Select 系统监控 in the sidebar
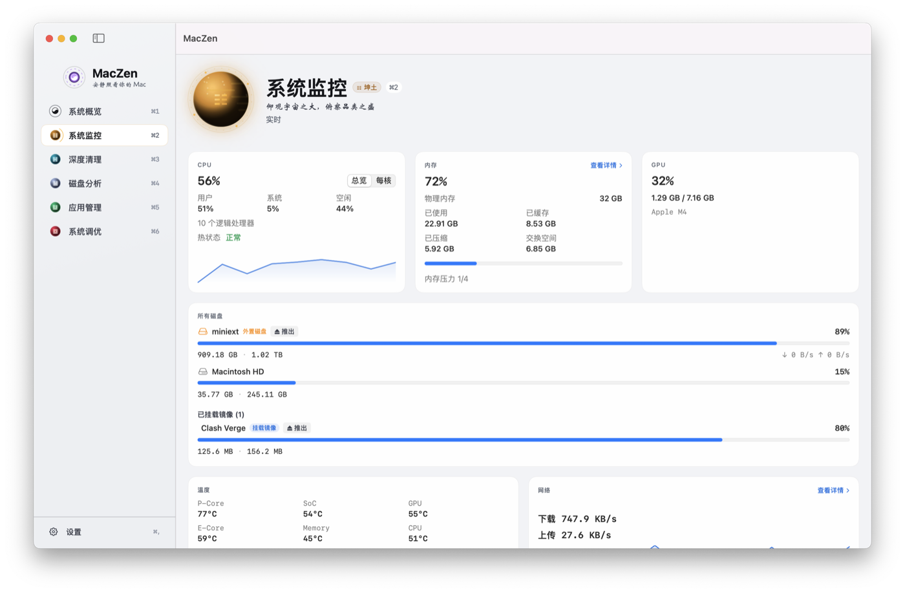The height and width of the screenshot is (593, 905). pyautogui.click(x=104, y=135)
